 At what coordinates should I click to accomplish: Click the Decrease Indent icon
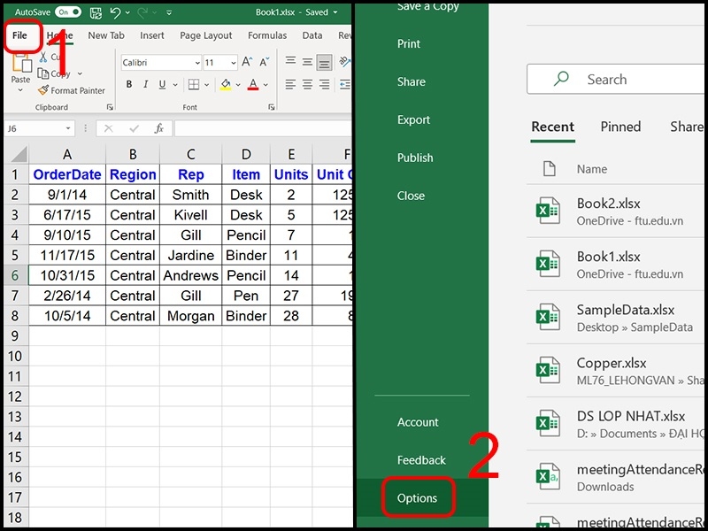tap(345, 84)
